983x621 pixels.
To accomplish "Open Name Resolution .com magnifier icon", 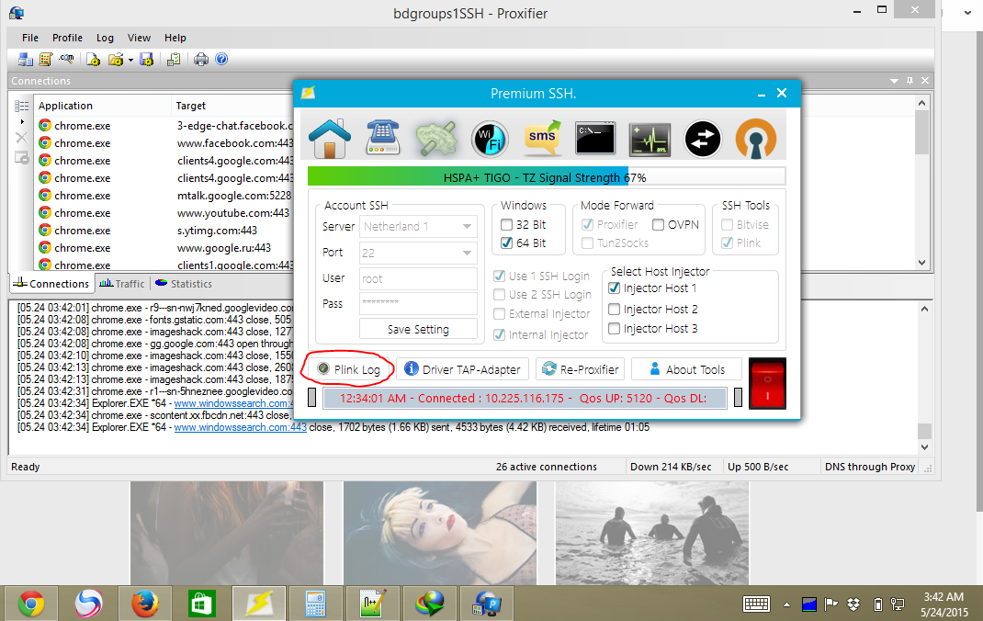I will point(66,60).
